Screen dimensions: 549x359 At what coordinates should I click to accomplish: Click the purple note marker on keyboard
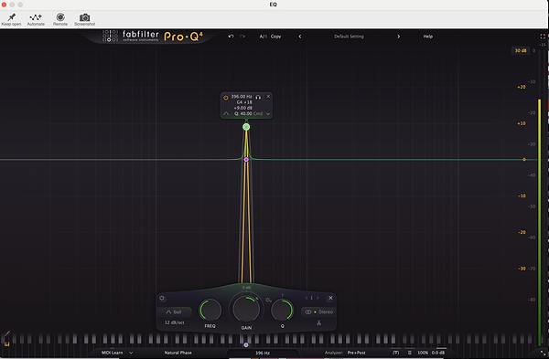coord(246,345)
